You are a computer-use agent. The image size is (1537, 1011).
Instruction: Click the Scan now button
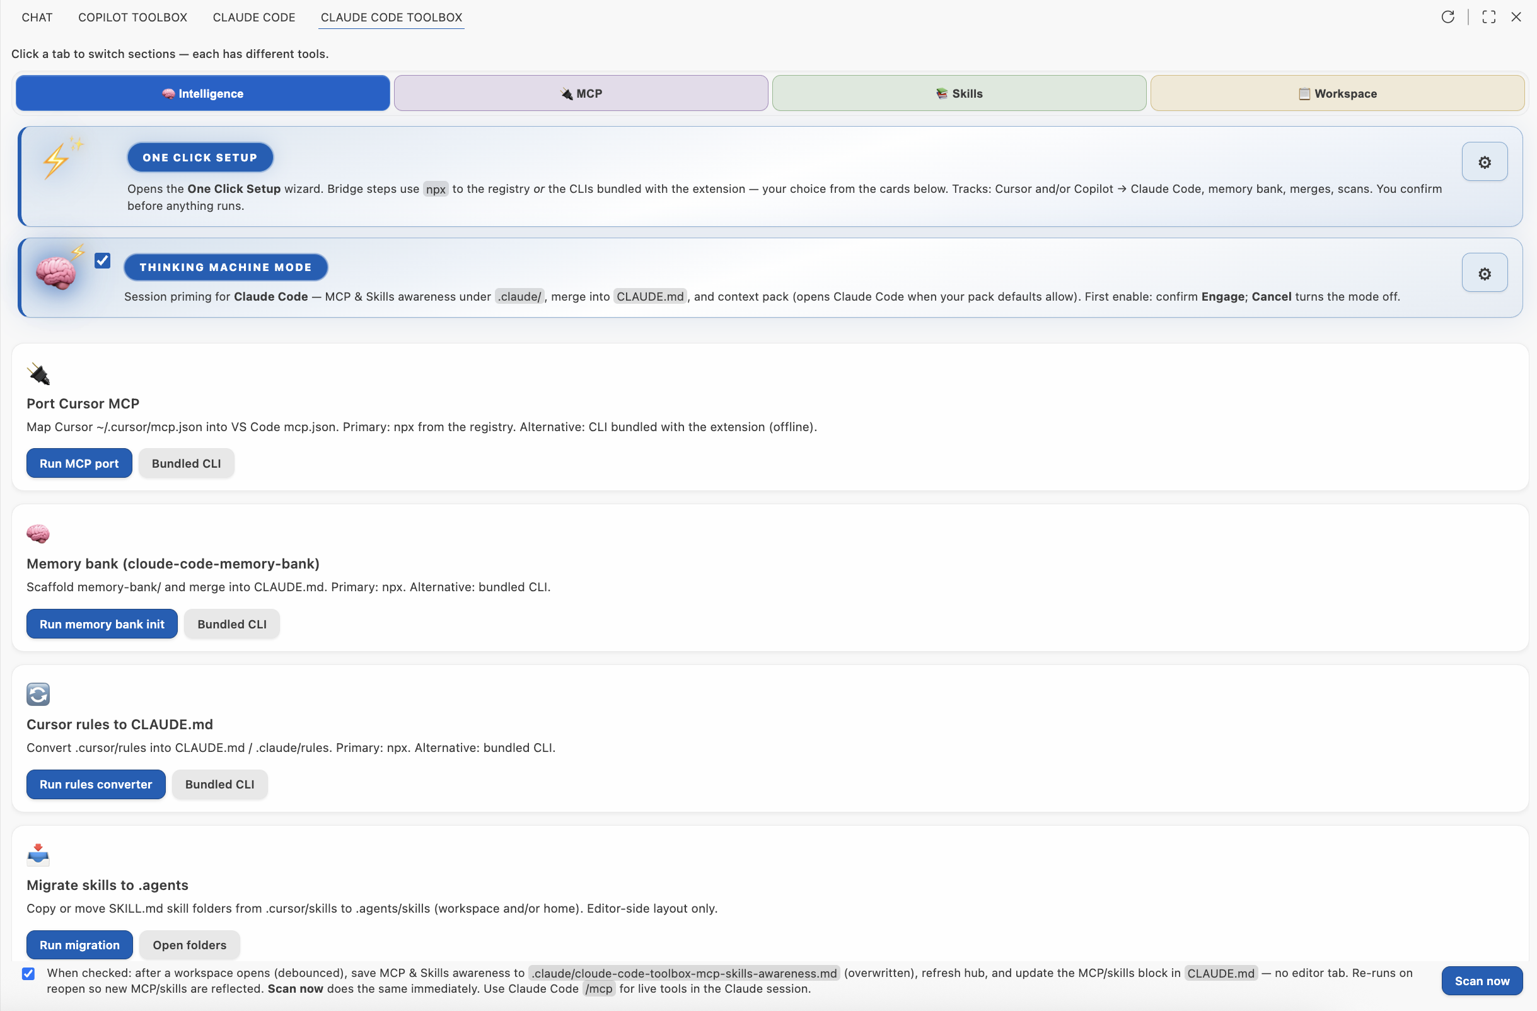pos(1482,981)
